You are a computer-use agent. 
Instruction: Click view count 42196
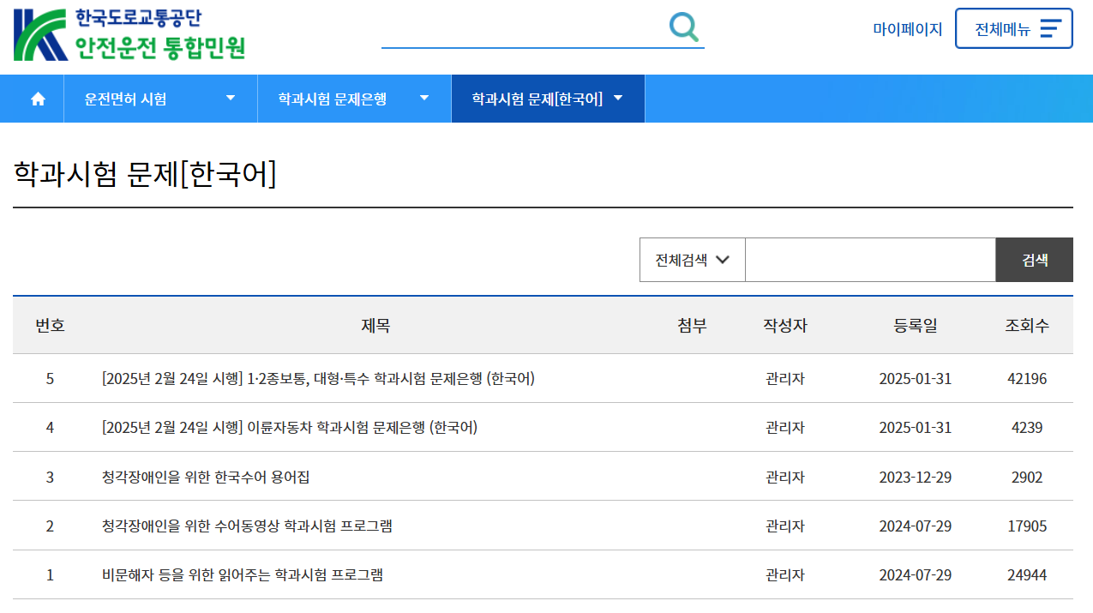1027,379
